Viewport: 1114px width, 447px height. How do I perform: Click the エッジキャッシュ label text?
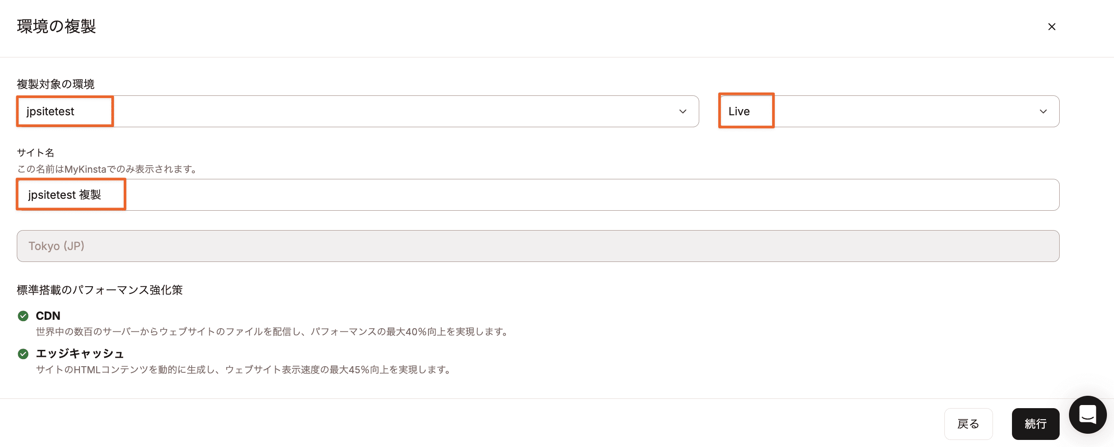point(80,353)
